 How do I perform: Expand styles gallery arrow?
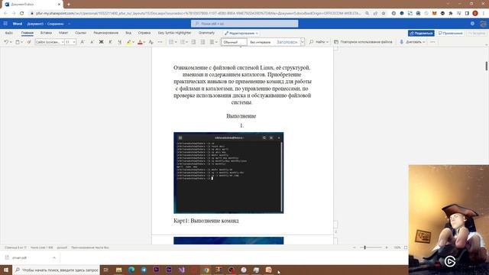pyautogui.click(x=303, y=42)
